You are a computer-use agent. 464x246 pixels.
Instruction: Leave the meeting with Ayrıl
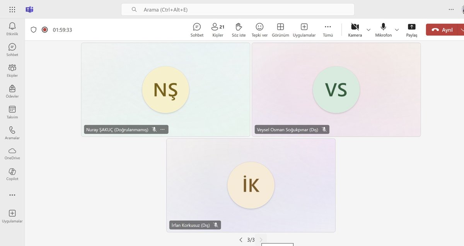[x=442, y=30]
